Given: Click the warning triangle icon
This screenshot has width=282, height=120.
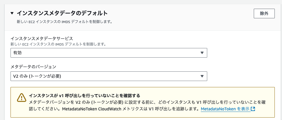Looking at the screenshot, I should coord(22,97).
